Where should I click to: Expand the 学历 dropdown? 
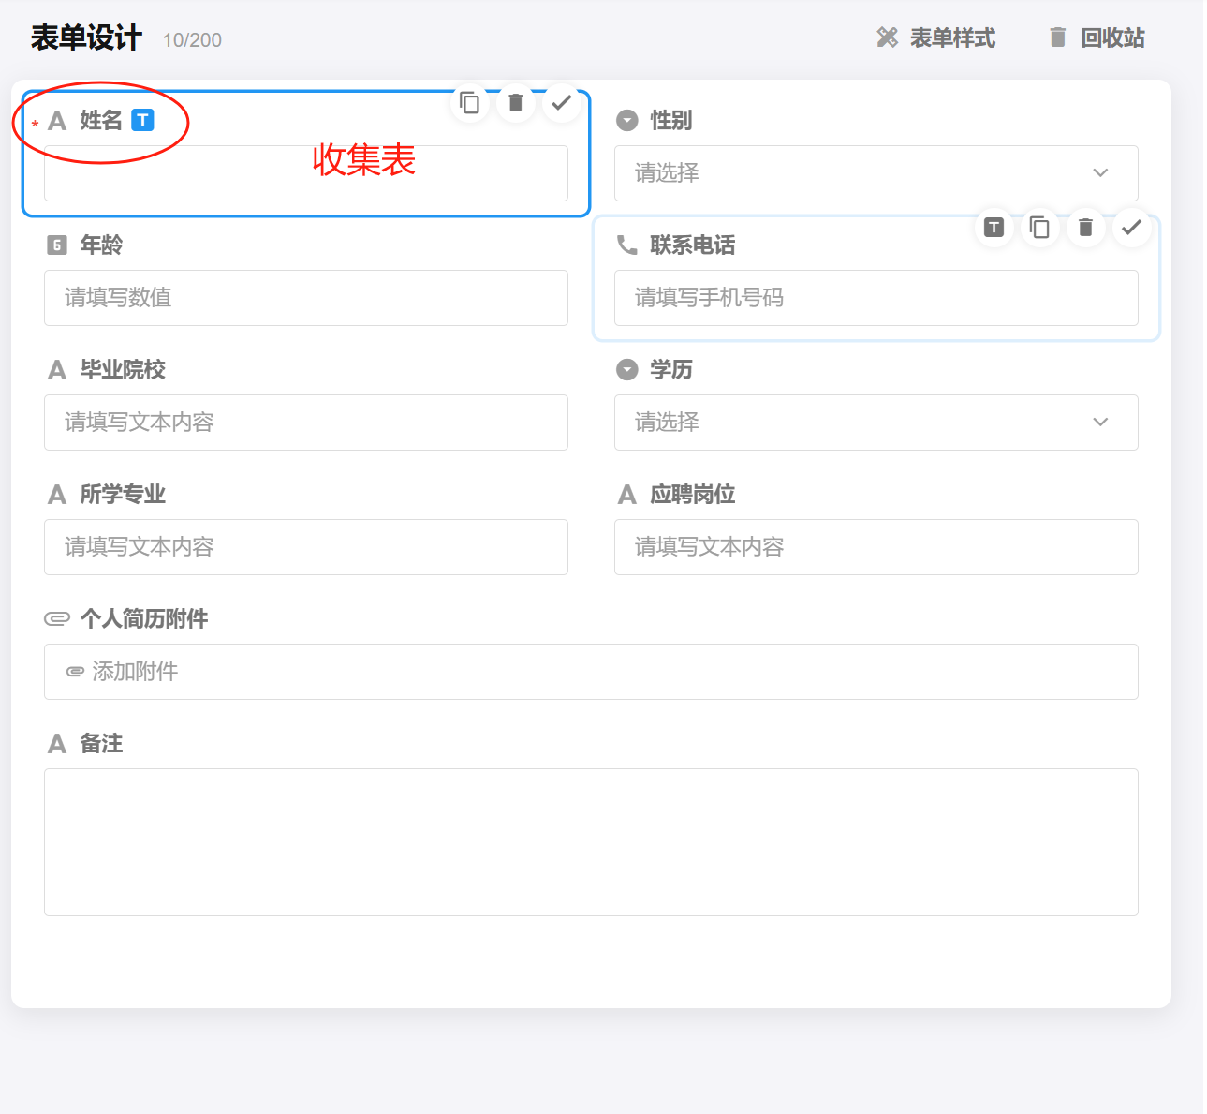876,423
